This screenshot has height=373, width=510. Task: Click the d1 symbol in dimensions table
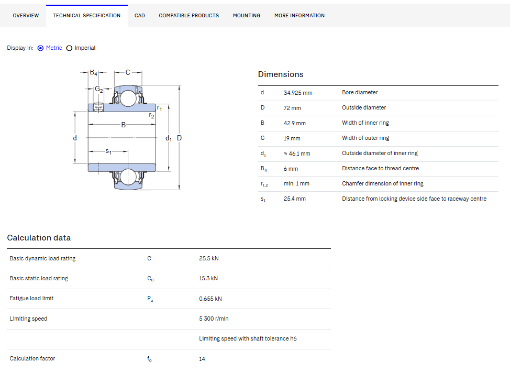click(263, 153)
